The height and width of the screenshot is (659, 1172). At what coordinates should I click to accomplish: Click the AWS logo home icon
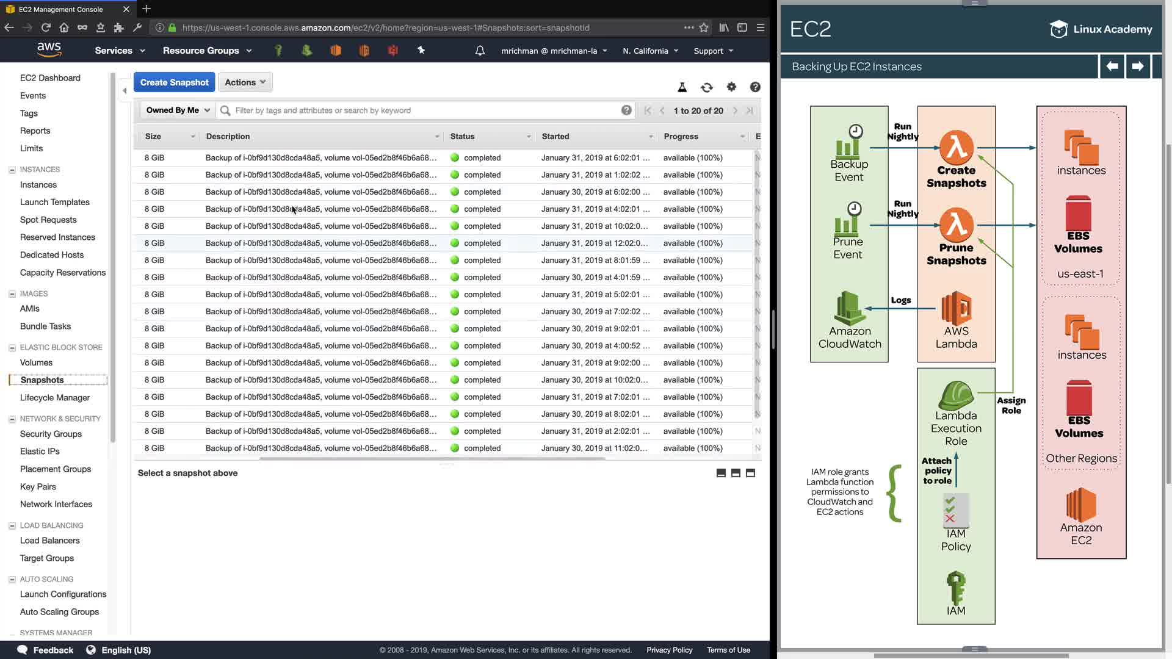tap(49, 50)
